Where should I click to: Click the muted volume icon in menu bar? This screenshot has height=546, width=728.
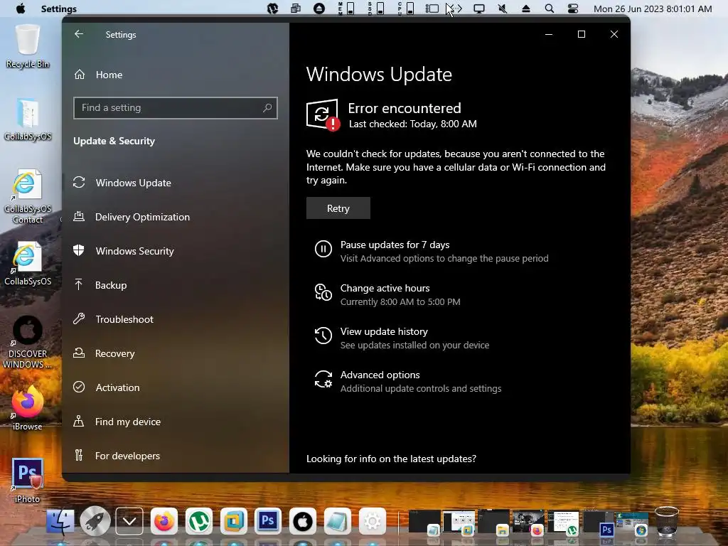pos(503,9)
